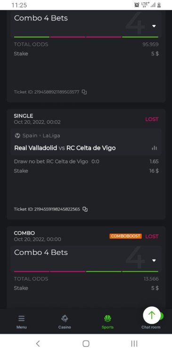Screen dimensions: 172x354
Task: Tap the alarm icon in status bar
Action: tap(137, 5)
